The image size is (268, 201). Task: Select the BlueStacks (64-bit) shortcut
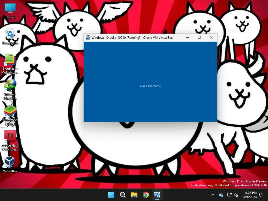(x=10, y=115)
